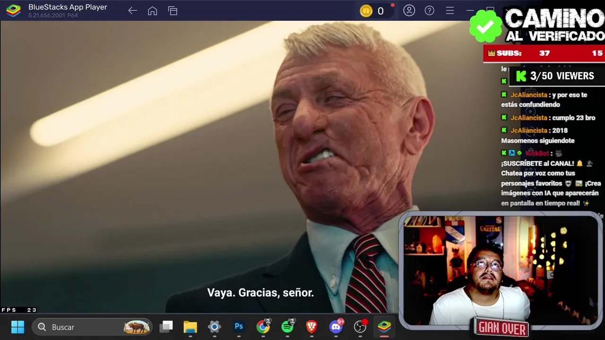
Task: Switch to Spotify in taskbar
Action: pyautogui.click(x=287, y=326)
